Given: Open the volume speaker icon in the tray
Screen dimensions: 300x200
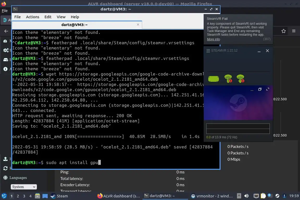Looking at the screenshot, I should click(x=246, y=196).
